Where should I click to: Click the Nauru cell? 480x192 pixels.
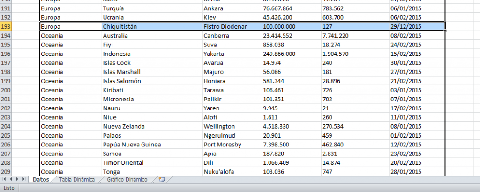(x=152, y=108)
